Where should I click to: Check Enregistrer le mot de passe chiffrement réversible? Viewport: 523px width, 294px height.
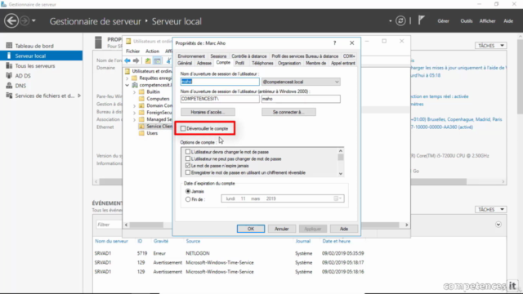[188, 172]
